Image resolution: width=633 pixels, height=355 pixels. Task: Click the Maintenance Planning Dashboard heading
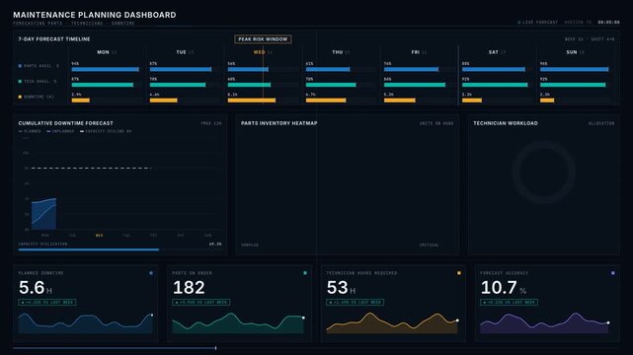(x=95, y=15)
